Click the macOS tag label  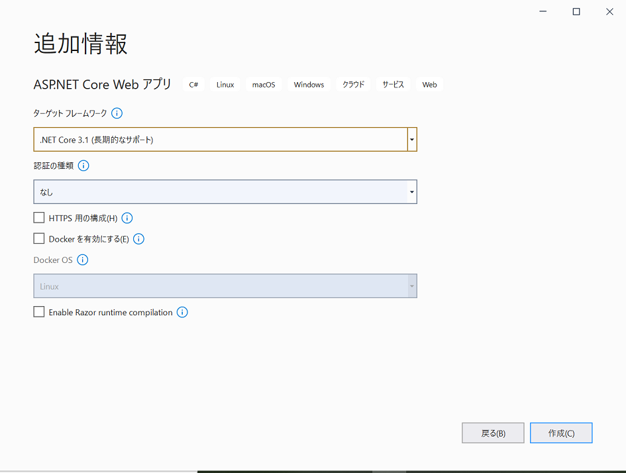click(264, 85)
